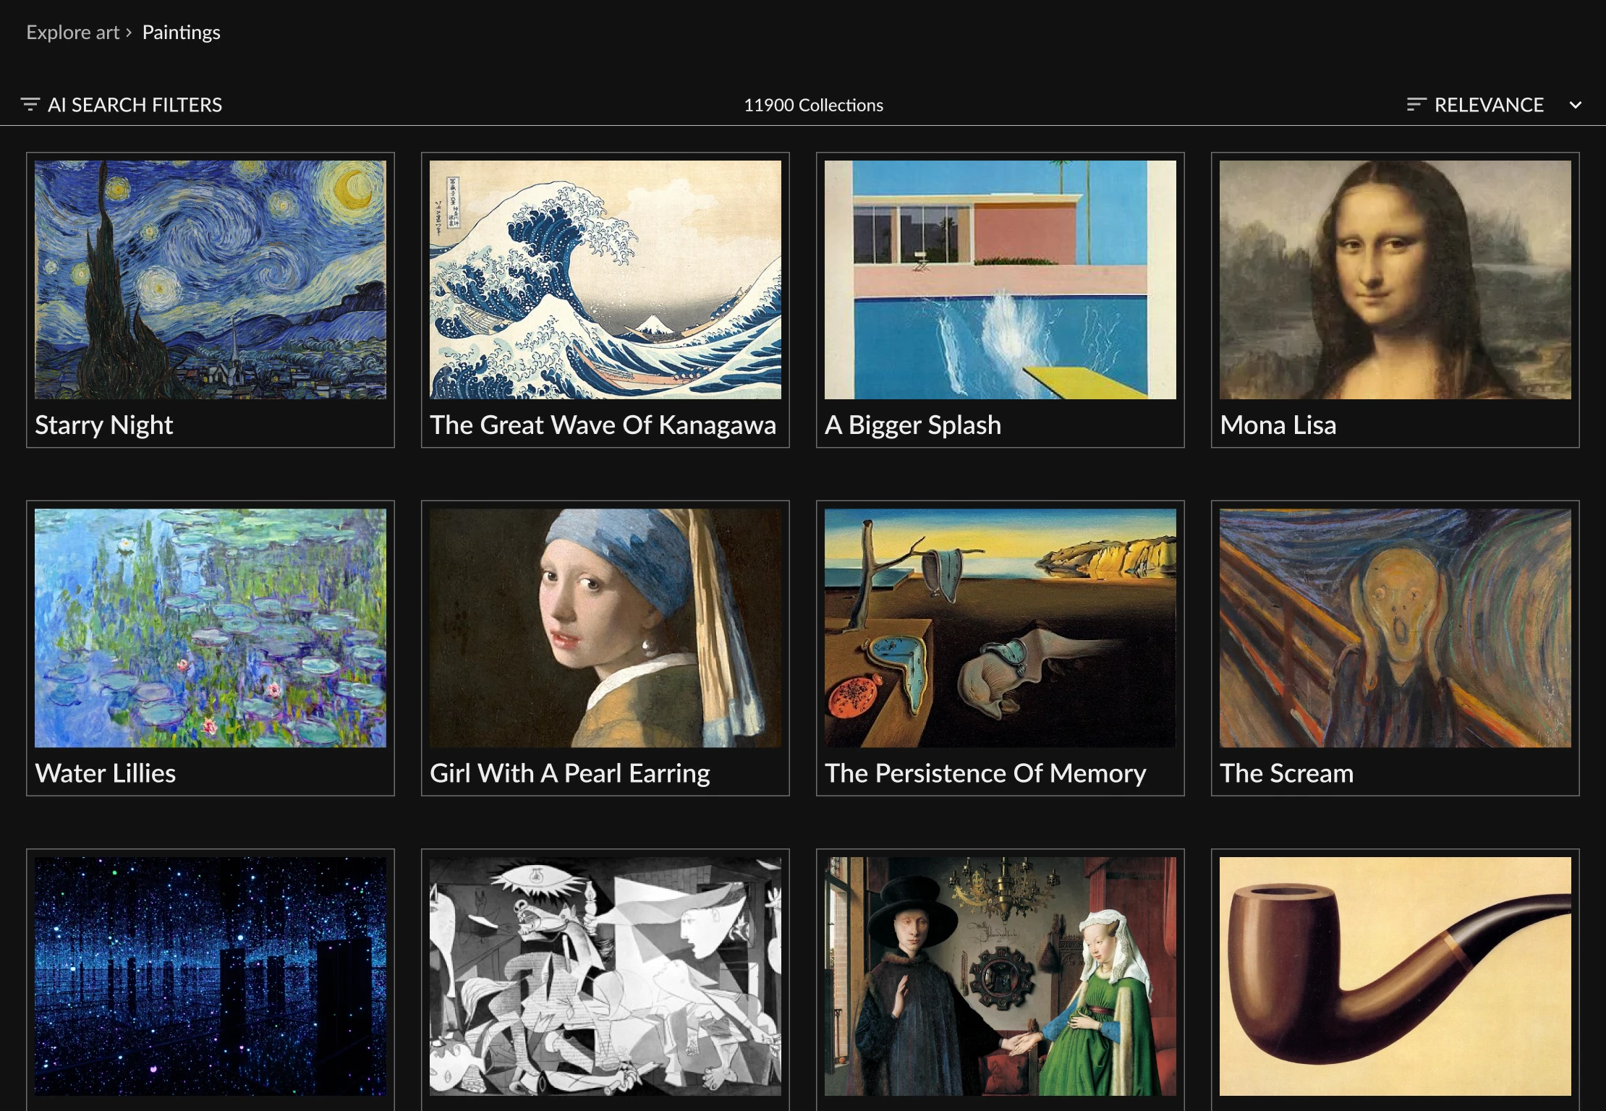Click the Paintings breadcrumb label

tap(181, 33)
